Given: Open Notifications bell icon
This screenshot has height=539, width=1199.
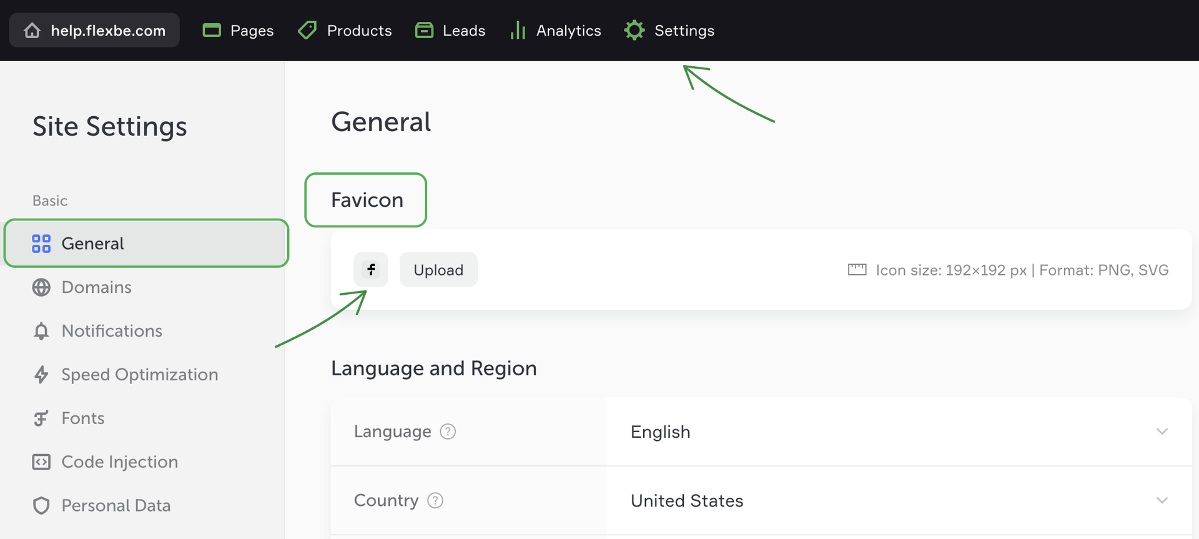Looking at the screenshot, I should tap(41, 331).
